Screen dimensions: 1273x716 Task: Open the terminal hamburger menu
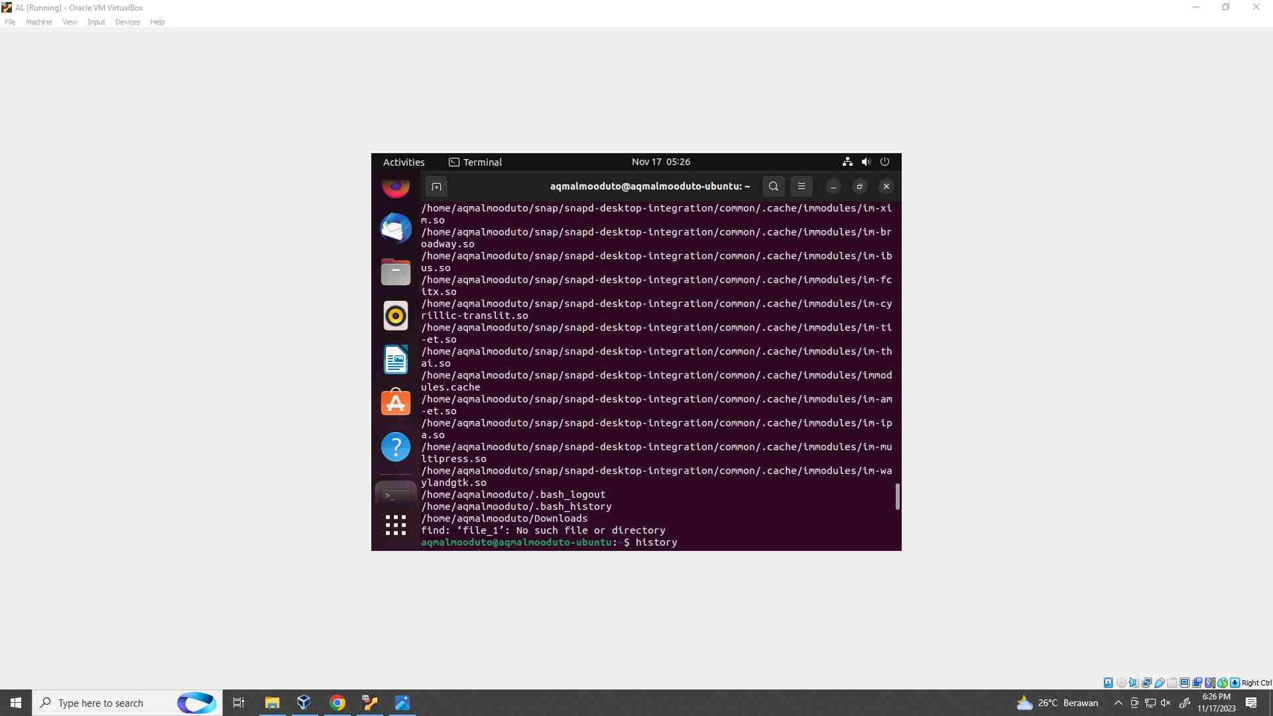coord(802,186)
